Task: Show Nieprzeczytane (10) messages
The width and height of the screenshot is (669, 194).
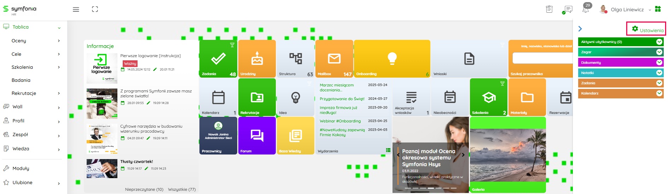Action: coord(144,189)
